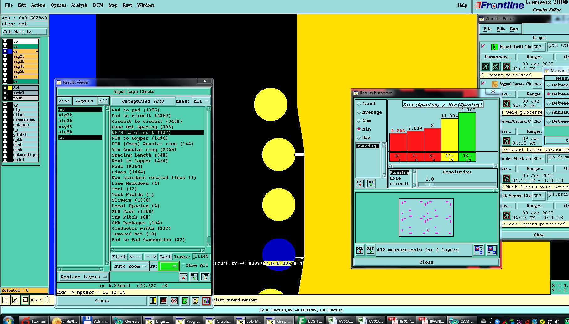Screen dimensions: 569x324
Task: Click the UNDO icon in Results viewer
Action: pos(205,277)
